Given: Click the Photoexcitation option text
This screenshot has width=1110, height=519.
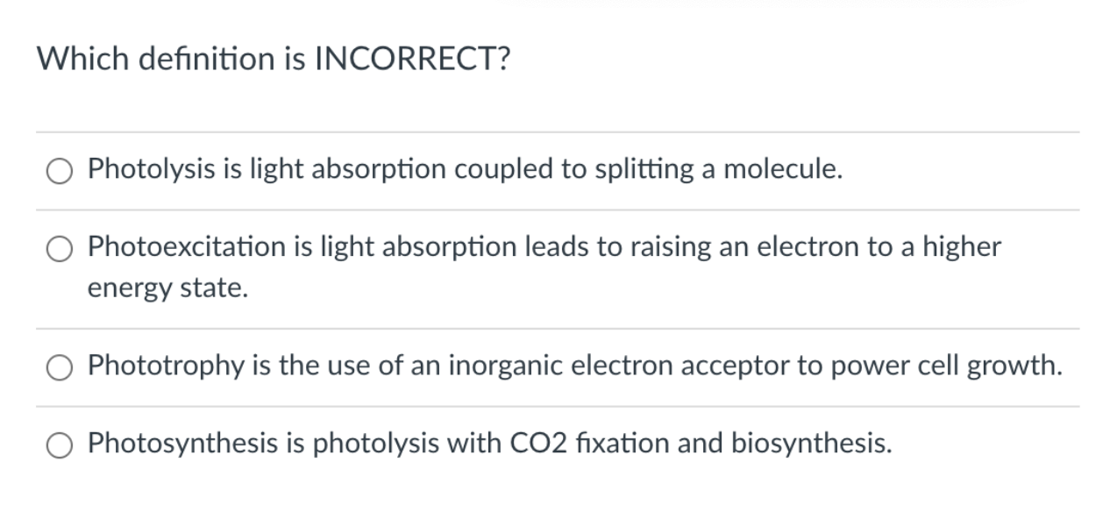Looking at the screenshot, I should tap(544, 247).
